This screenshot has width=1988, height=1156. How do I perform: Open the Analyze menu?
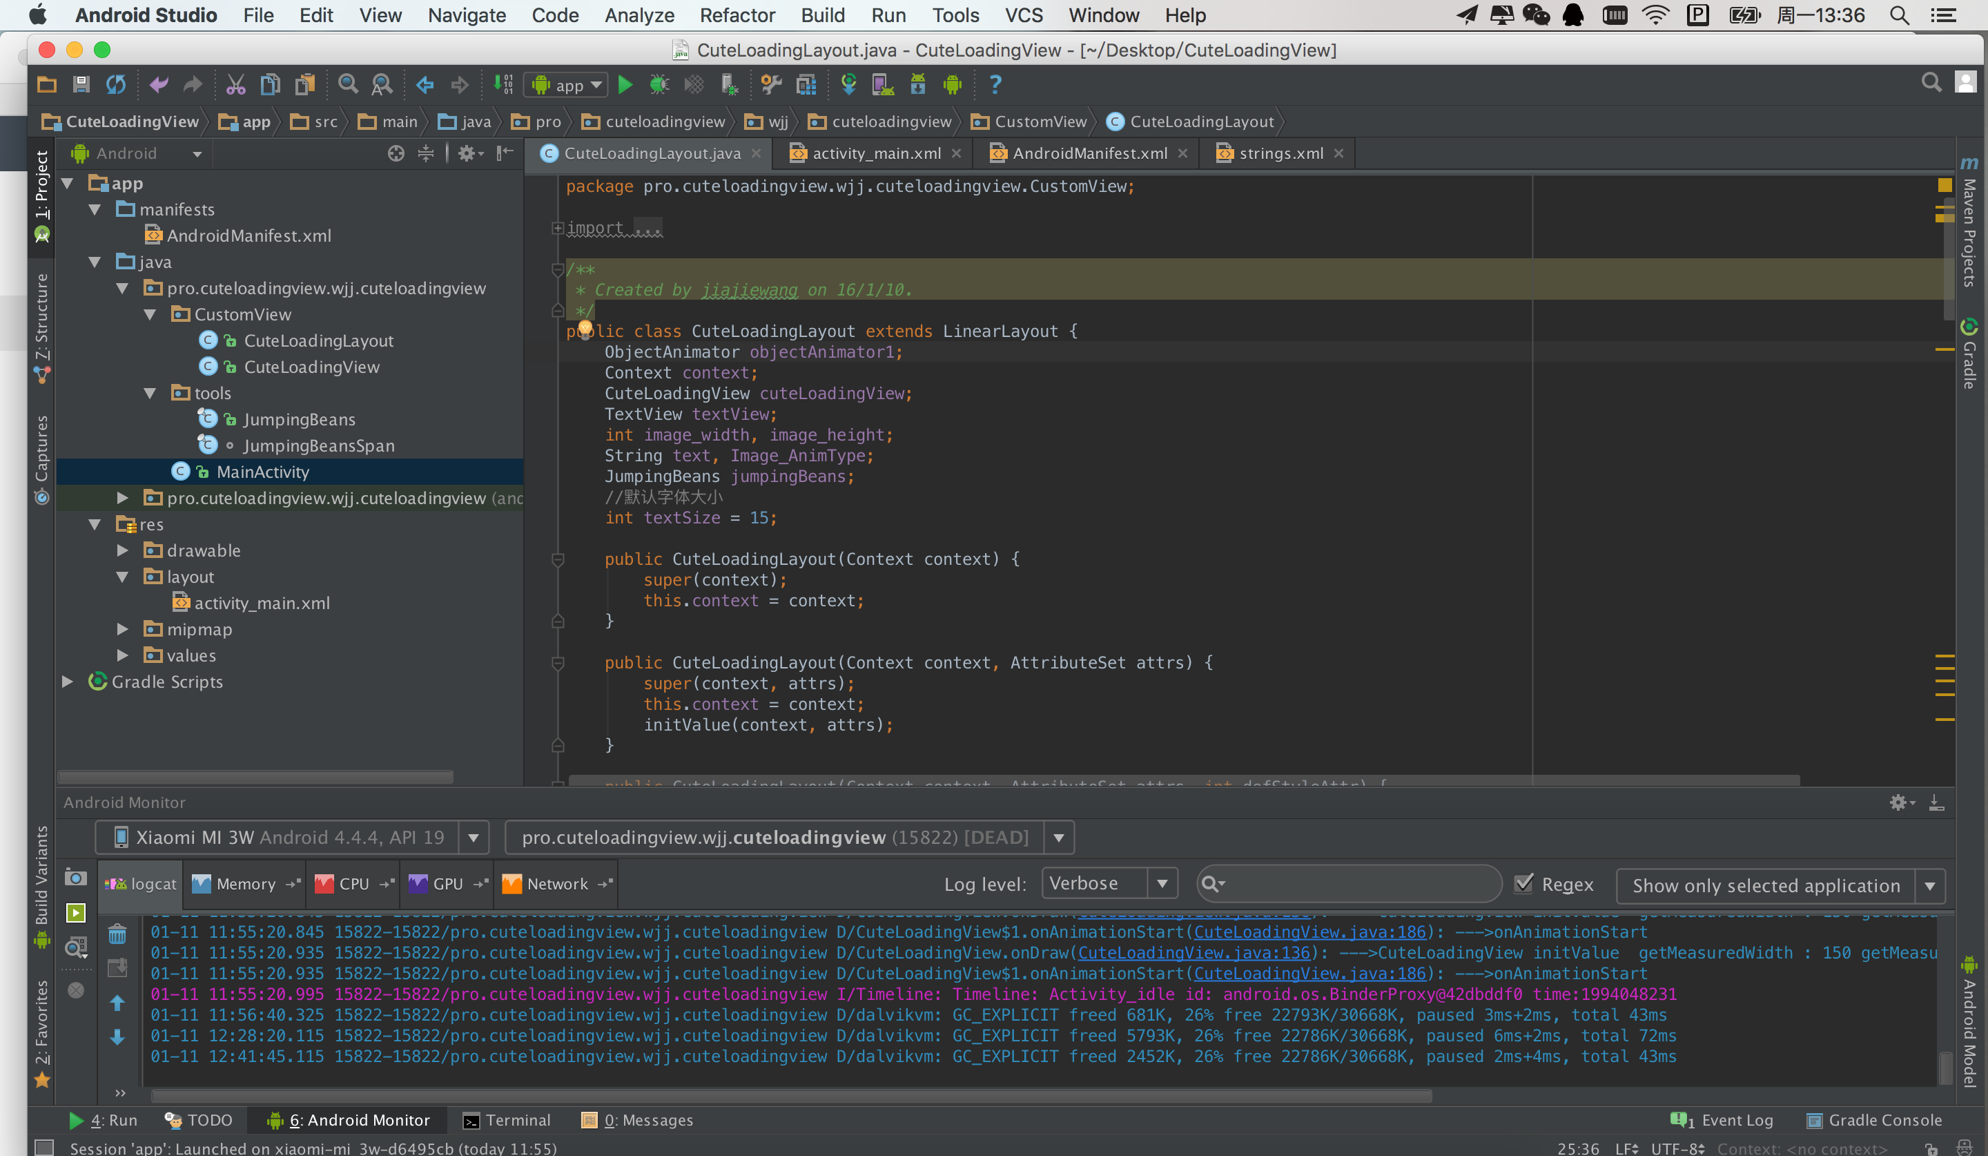[639, 15]
